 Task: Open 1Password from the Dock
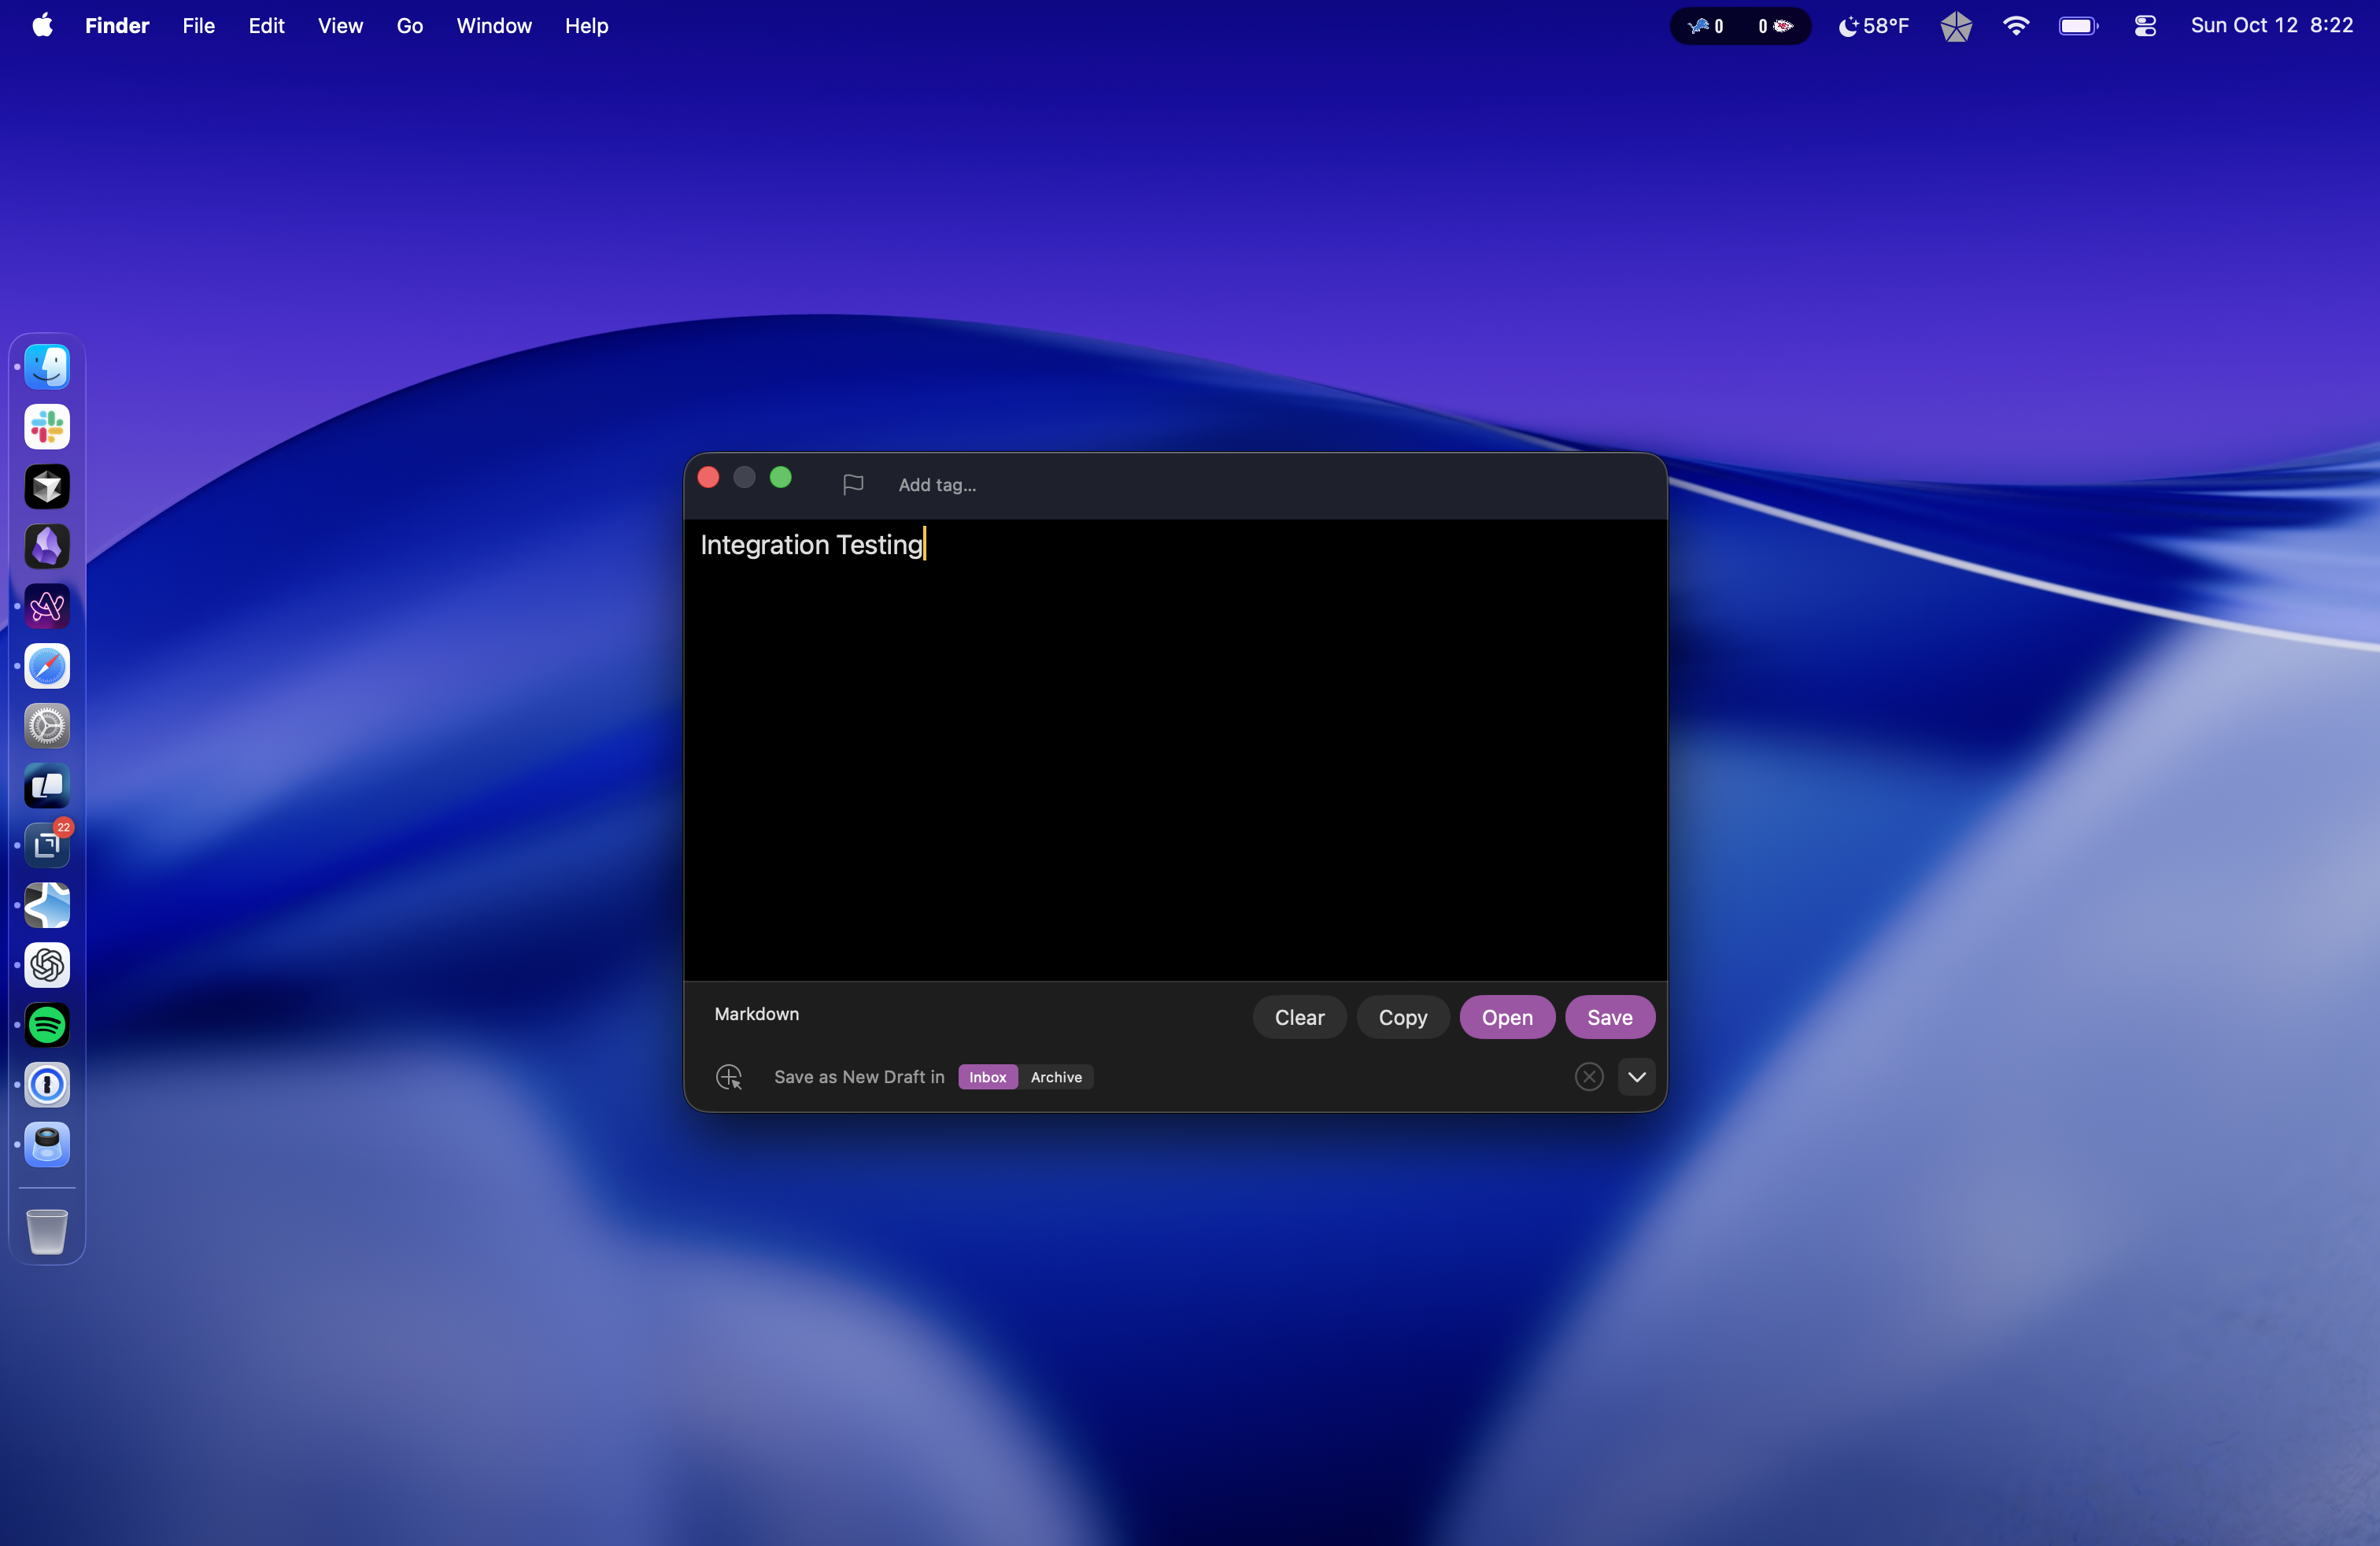tap(47, 1085)
